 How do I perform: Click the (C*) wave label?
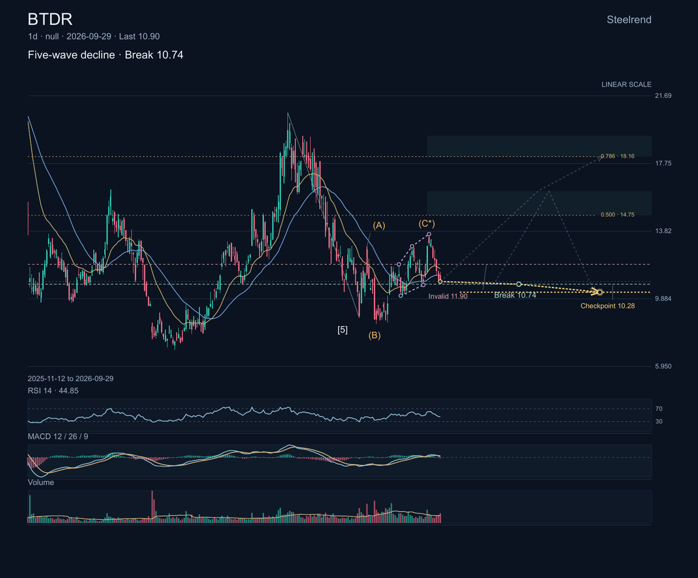[x=427, y=224]
